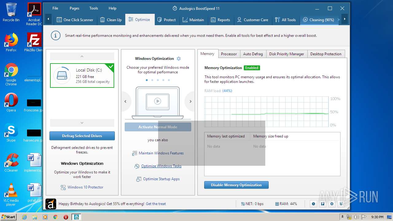Viewport: 393px width, 221px height.
Task: Select the first Windows mode dot
Action: coord(147,80)
